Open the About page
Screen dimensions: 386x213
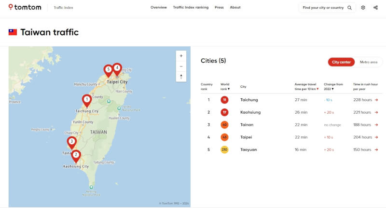[x=235, y=7]
